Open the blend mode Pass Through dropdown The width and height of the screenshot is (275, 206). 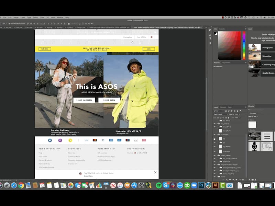click(221, 114)
